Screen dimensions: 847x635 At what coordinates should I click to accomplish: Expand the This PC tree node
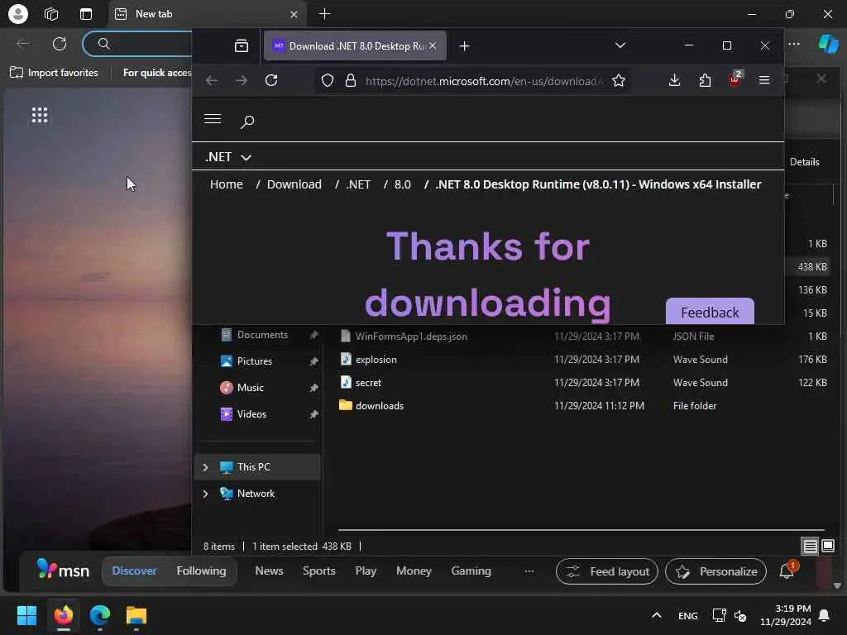tap(205, 468)
